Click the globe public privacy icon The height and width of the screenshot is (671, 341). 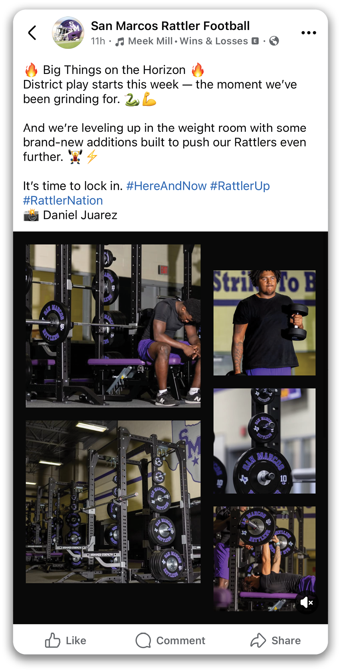coord(274,41)
